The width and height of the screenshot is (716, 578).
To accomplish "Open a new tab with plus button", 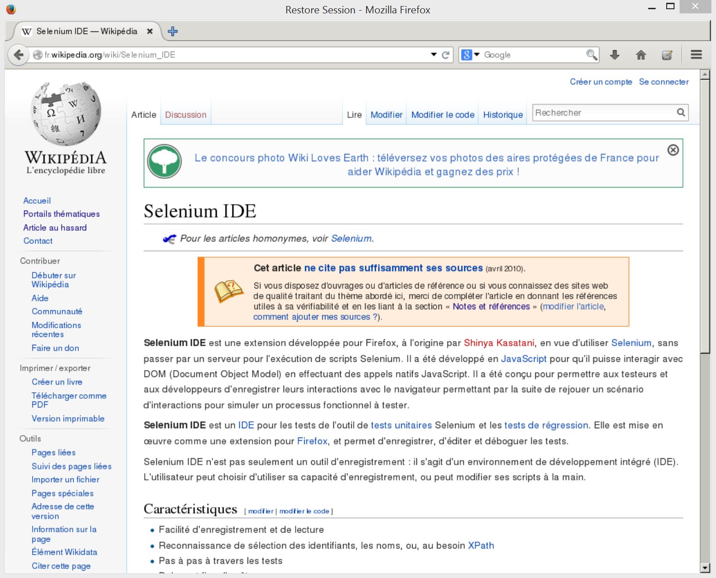I will [x=173, y=31].
